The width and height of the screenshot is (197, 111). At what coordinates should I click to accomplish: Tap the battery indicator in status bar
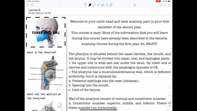(169, 1)
